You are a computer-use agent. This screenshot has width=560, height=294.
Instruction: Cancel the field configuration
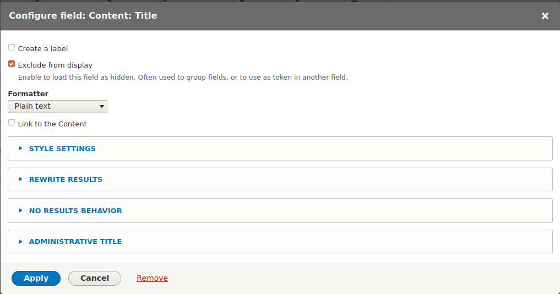95,278
